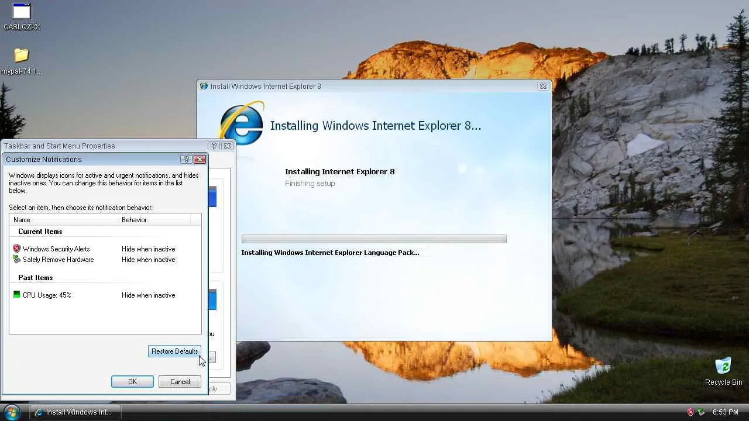Click the Current Items group heading
Image resolution: width=749 pixels, height=421 pixels.
(40, 232)
